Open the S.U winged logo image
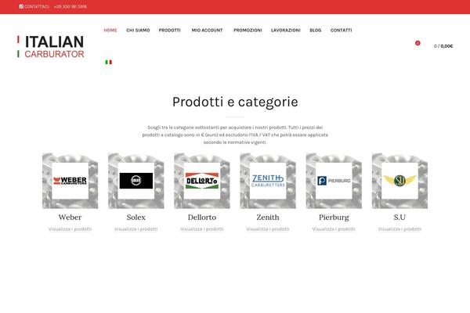The height and width of the screenshot is (313, 470). pyautogui.click(x=399, y=181)
